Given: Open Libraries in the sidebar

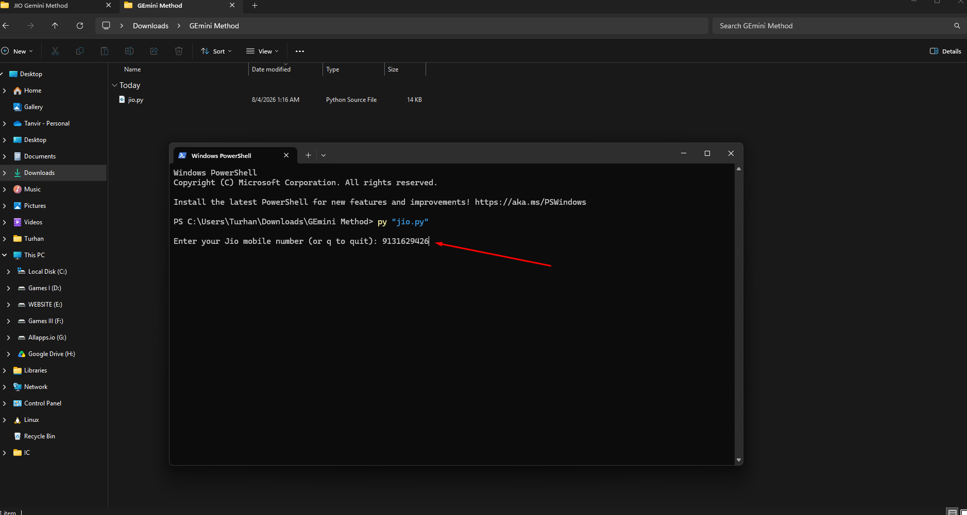Looking at the screenshot, I should click(x=36, y=370).
